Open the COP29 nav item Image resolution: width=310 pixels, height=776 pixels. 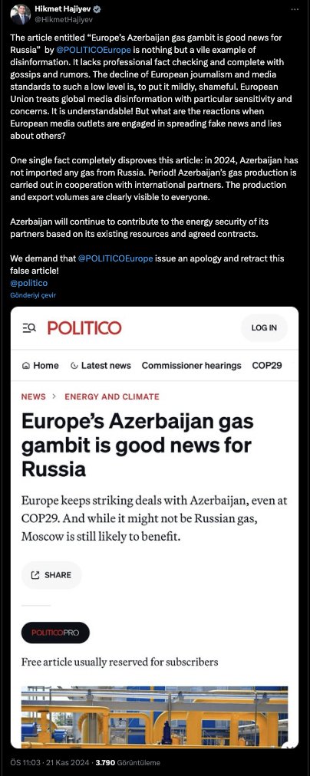tap(267, 366)
